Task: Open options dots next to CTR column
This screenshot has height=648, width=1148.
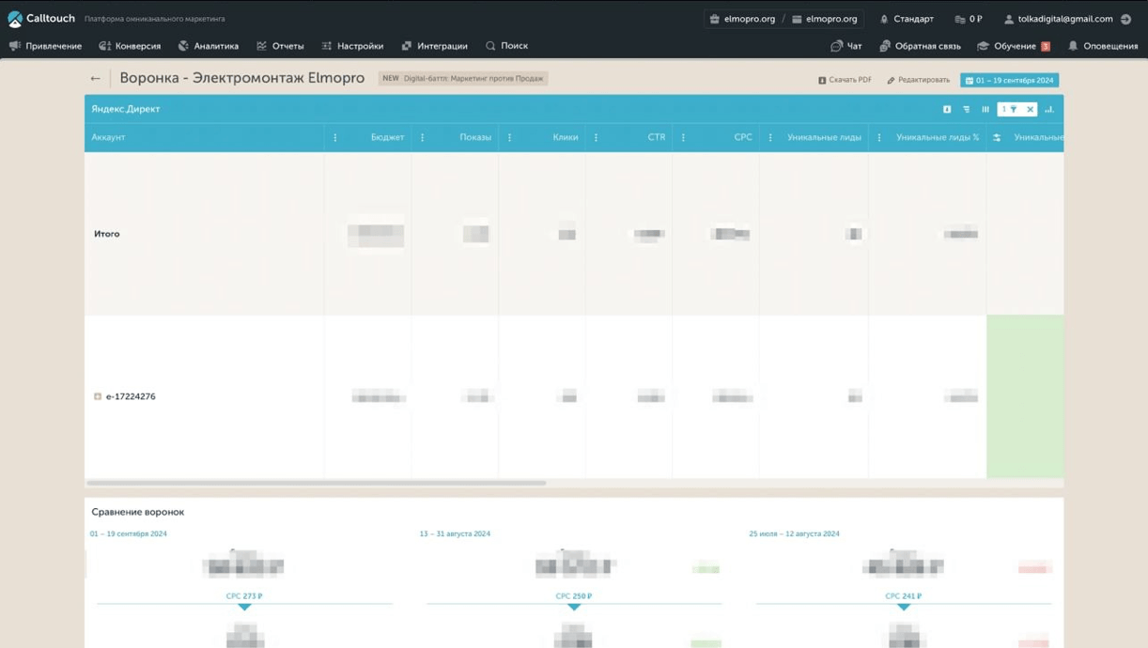Action: [683, 138]
